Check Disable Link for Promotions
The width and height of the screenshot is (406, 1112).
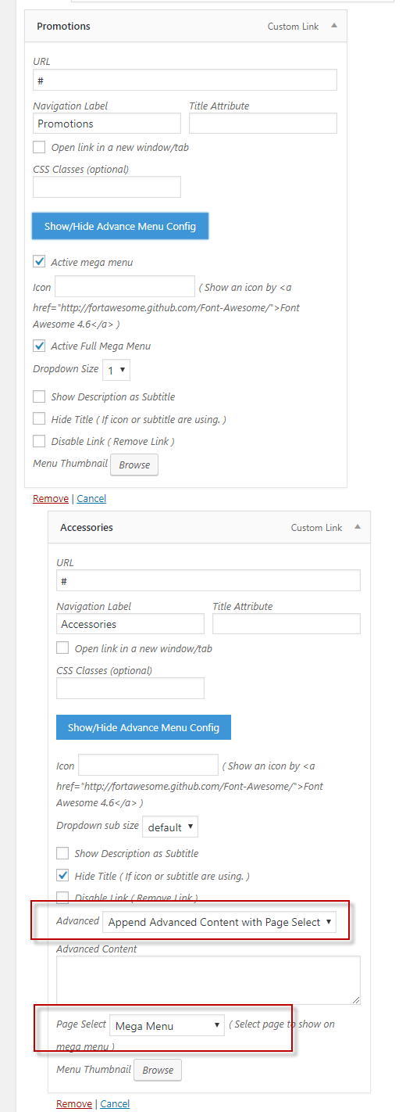click(39, 441)
